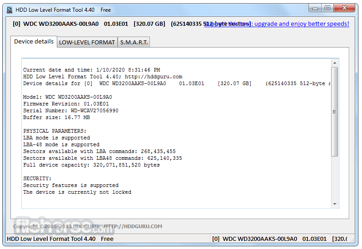The height and width of the screenshot is (249, 362).
Task: Click the Full device capacity bytes line
Action: 91,165
